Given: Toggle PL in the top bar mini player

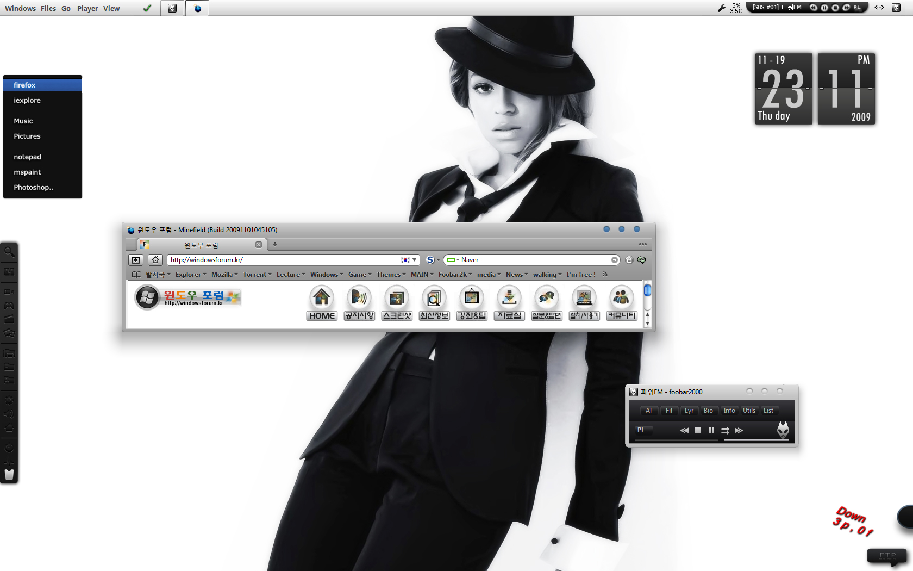Looking at the screenshot, I should point(857,8).
